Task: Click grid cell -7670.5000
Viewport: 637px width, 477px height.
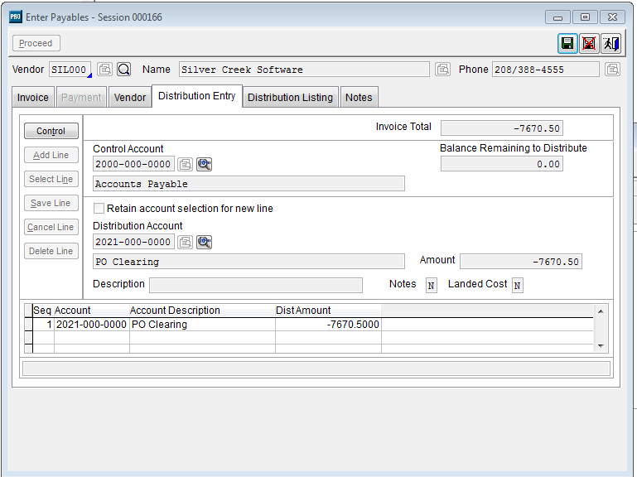Action: point(328,325)
